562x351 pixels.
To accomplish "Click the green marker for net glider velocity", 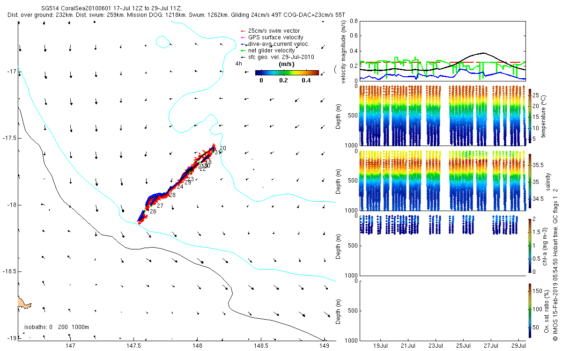I will [242, 51].
